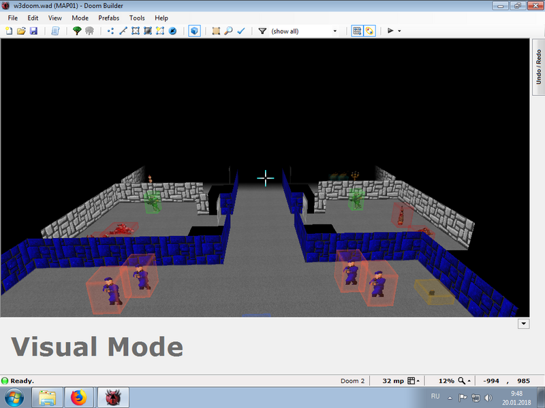Expand the test map options arrow
545x408 pixels.
[399, 31]
